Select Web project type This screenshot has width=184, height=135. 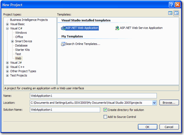pos(18,58)
